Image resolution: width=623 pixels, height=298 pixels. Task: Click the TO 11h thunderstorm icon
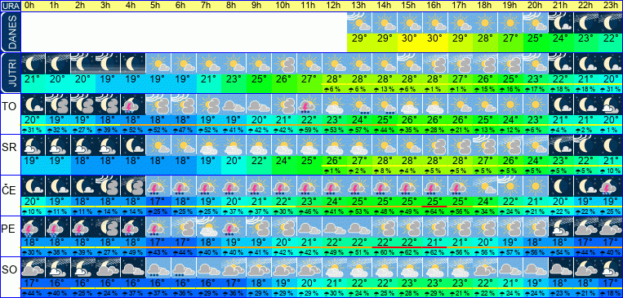point(309,105)
